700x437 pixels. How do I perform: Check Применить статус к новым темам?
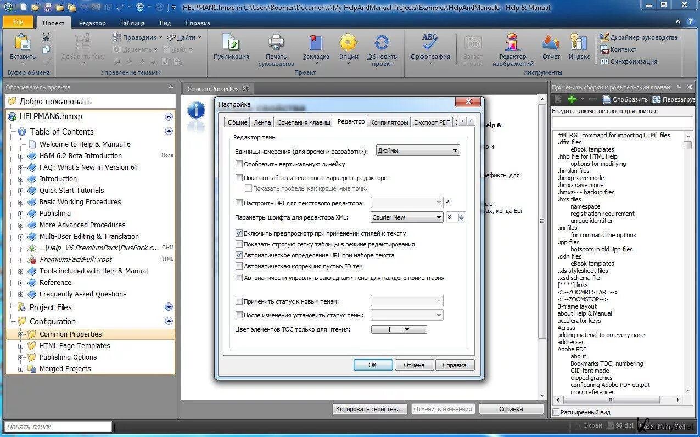tap(239, 301)
